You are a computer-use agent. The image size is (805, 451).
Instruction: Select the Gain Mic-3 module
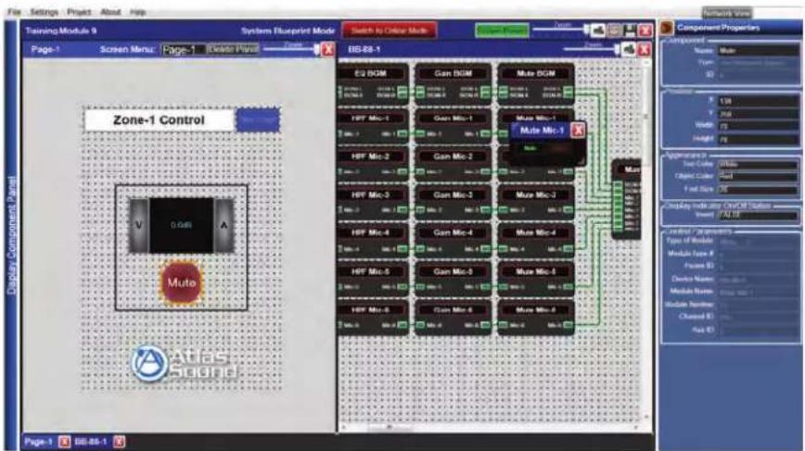453,202
